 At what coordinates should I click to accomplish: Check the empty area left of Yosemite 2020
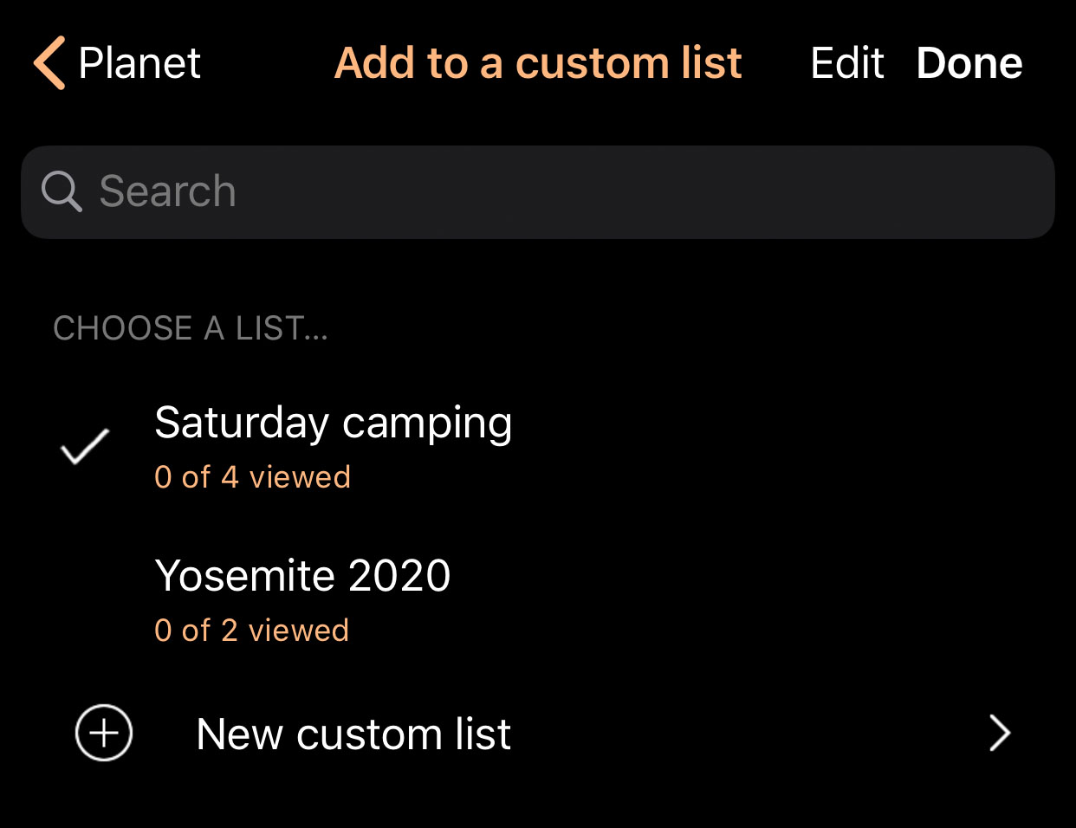85,600
